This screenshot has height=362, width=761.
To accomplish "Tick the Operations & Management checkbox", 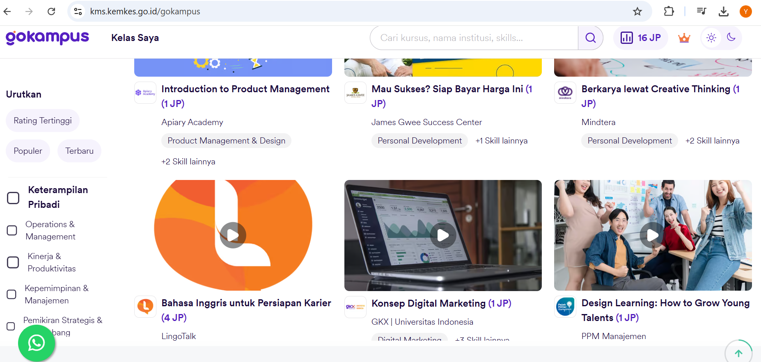I will (x=12, y=230).
